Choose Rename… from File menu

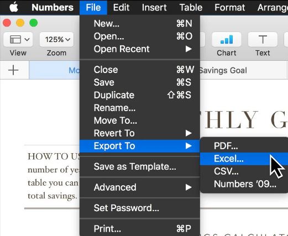click(140, 108)
